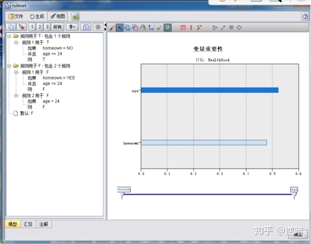Switch to the 模型 tab
311x244 pixels.
[x=13, y=224]
